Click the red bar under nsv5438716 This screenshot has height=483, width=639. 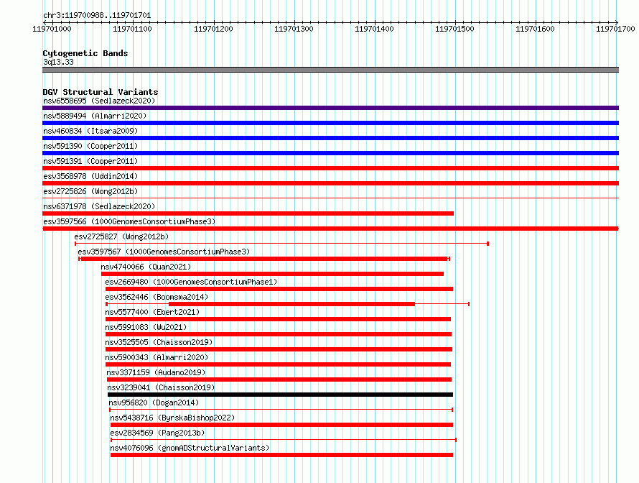[281, 425]
